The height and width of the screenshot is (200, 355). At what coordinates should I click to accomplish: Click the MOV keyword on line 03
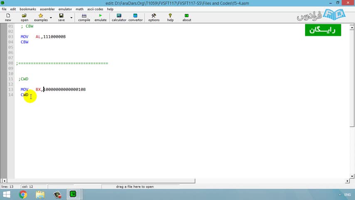tap(25, 37)
